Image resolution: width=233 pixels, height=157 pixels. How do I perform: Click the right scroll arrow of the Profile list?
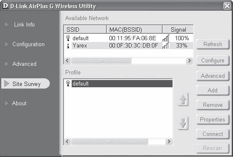[x=169, y=141]
